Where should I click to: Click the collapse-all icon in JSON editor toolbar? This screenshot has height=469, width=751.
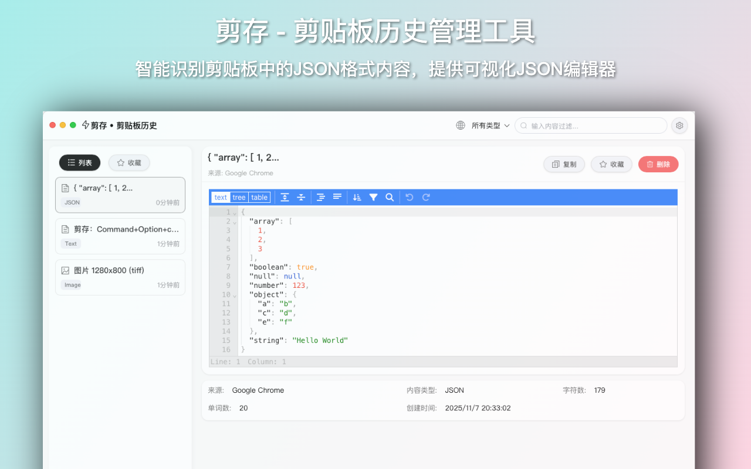301,198
